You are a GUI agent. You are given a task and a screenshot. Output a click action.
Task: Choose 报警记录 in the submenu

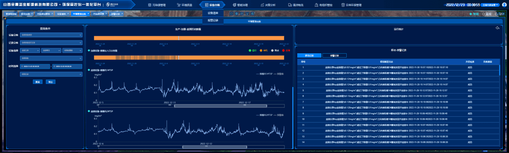pos(213,21)
